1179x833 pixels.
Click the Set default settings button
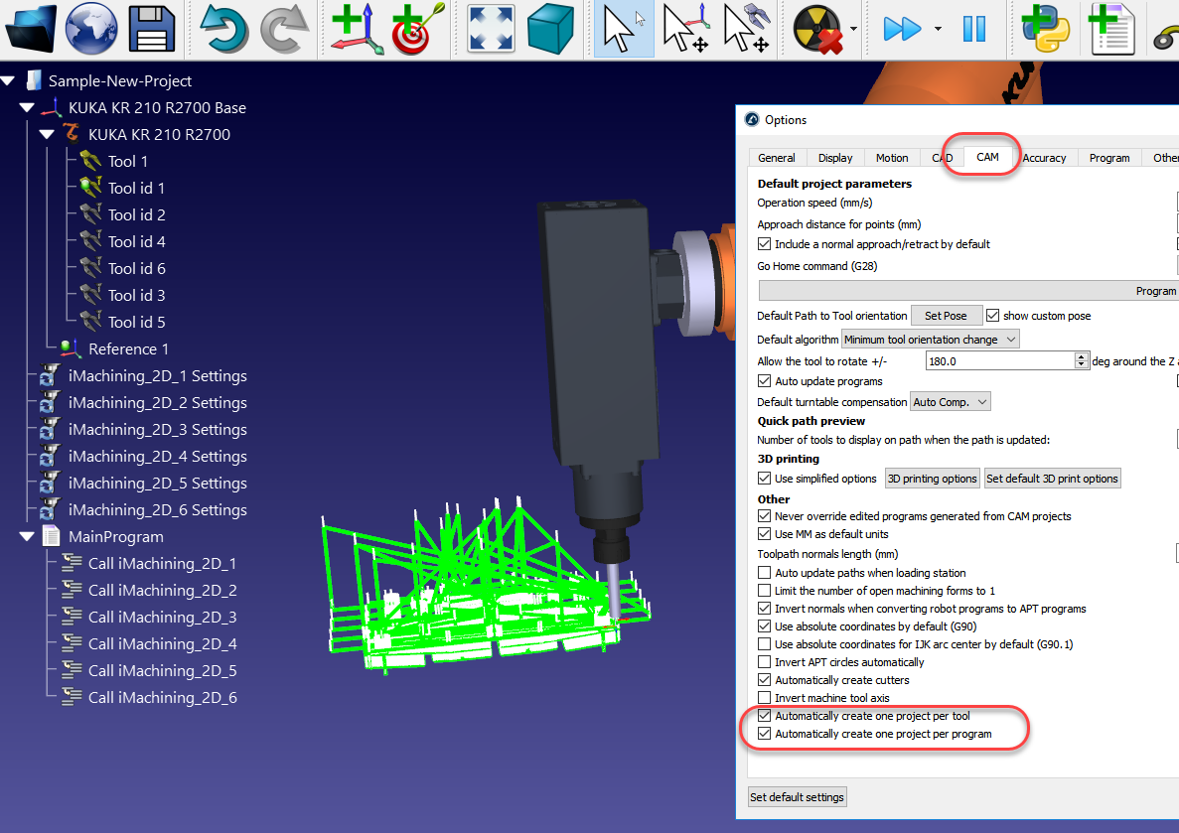797,797
